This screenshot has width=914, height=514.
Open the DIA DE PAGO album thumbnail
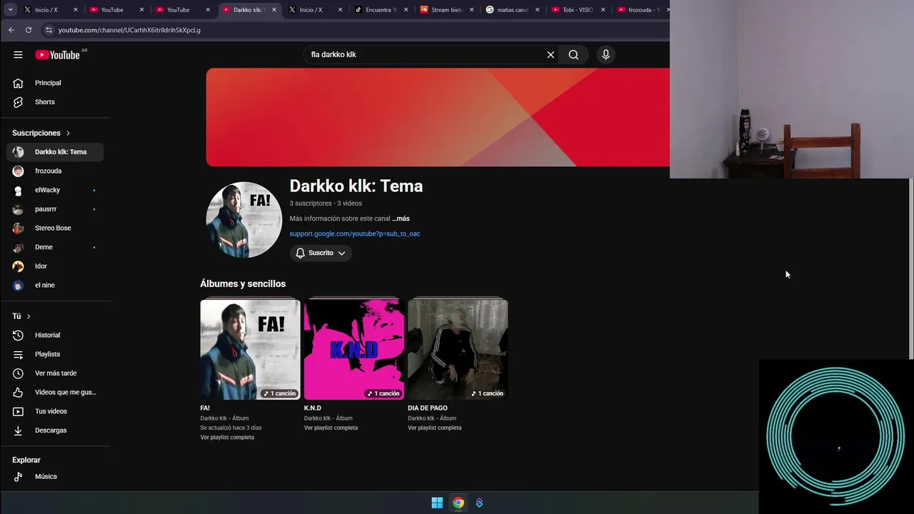[x=458, y=349]
